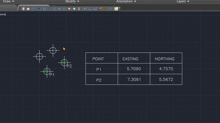Click the orange checkmark notepad toolbar icon
Image resolution: width=220 pixels, height=123 pixels.
[28, 9]
